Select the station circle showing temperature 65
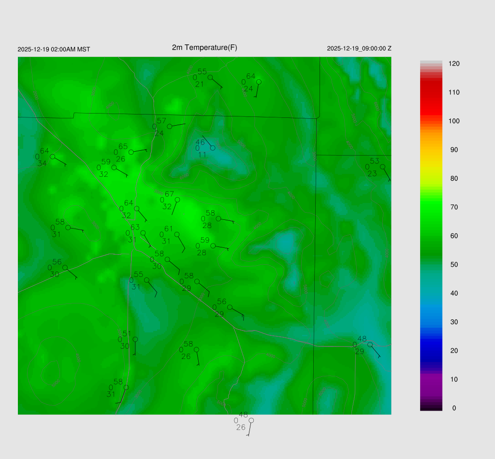 [131, 152]
